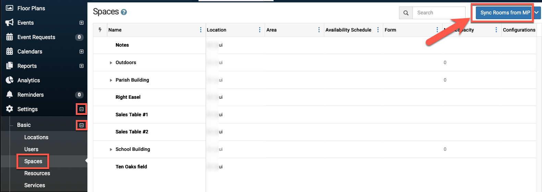Open Area column options menu
The width and height of the screenshot is (542, 192).
(319, 30)
